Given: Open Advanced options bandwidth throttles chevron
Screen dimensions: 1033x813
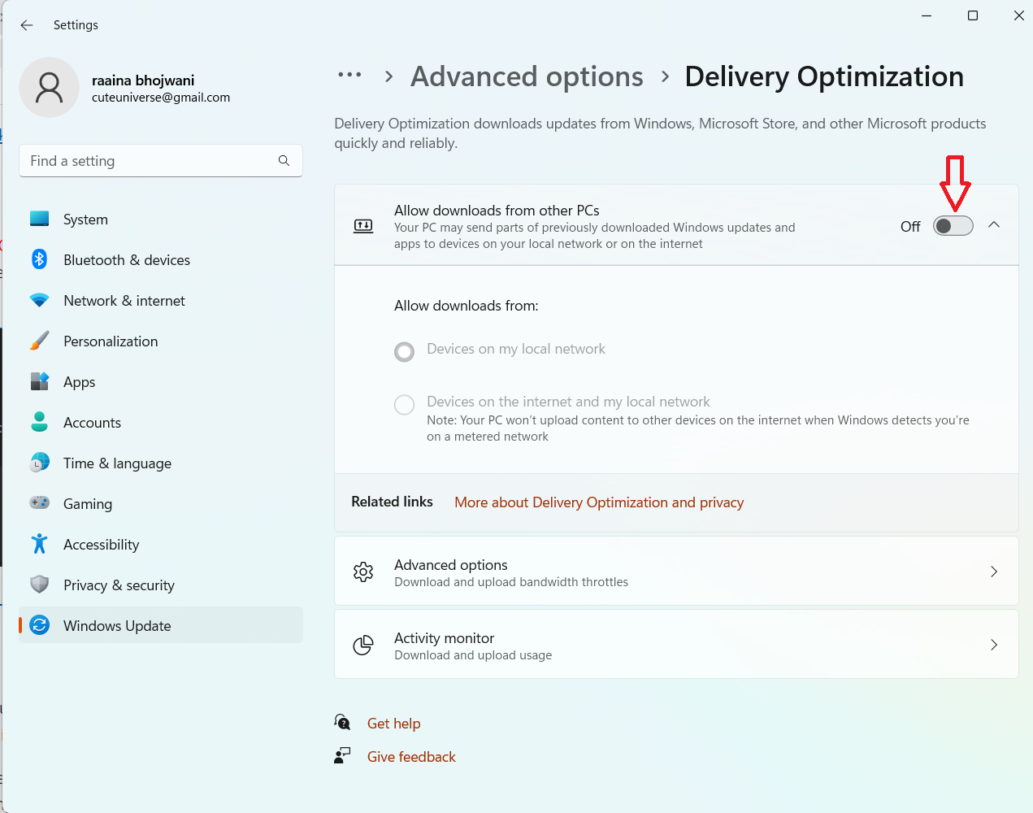Looking at the screenshot, I should [x=994, y=572].
